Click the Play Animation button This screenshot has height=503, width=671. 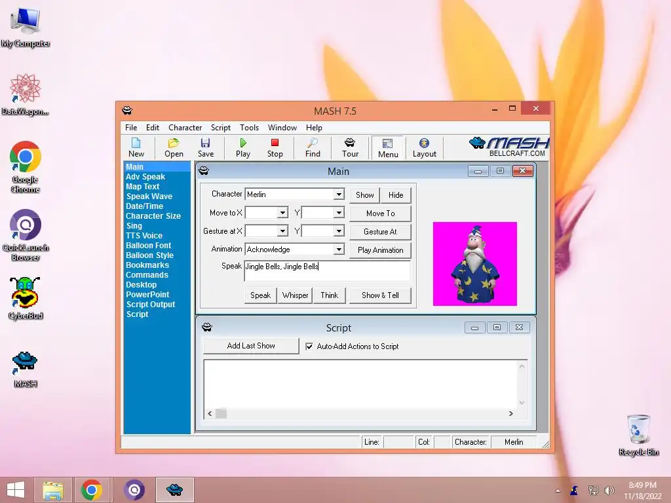coord(381,250)
